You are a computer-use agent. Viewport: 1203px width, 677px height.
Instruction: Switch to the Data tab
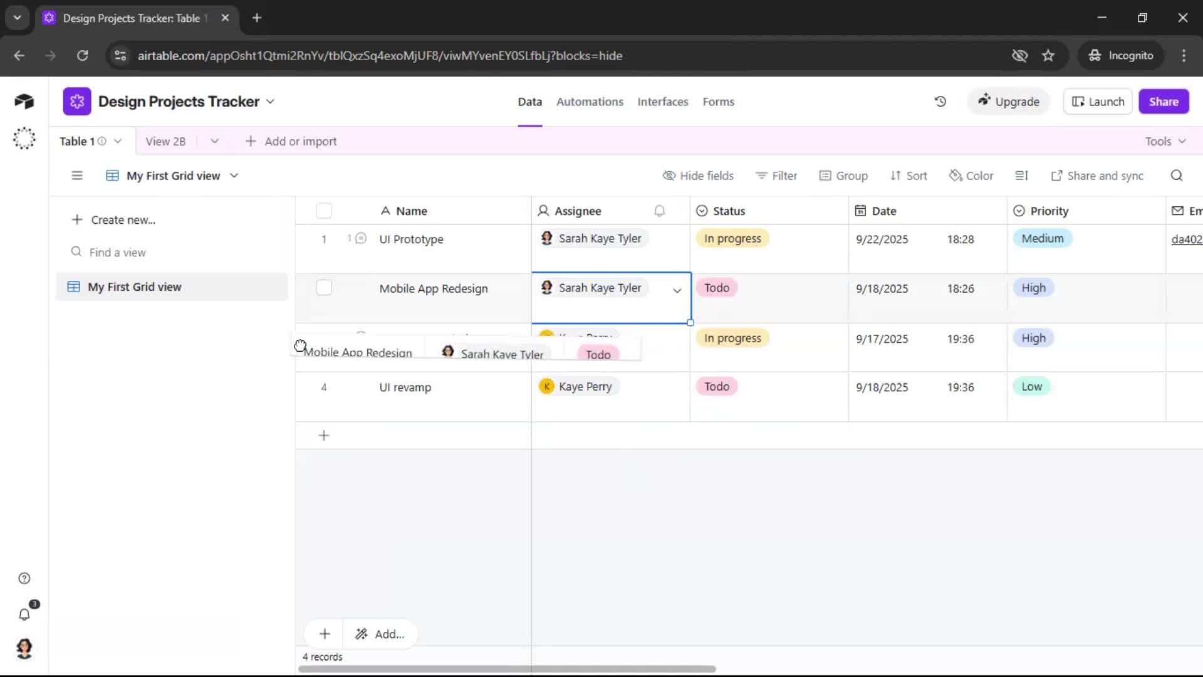529,102
